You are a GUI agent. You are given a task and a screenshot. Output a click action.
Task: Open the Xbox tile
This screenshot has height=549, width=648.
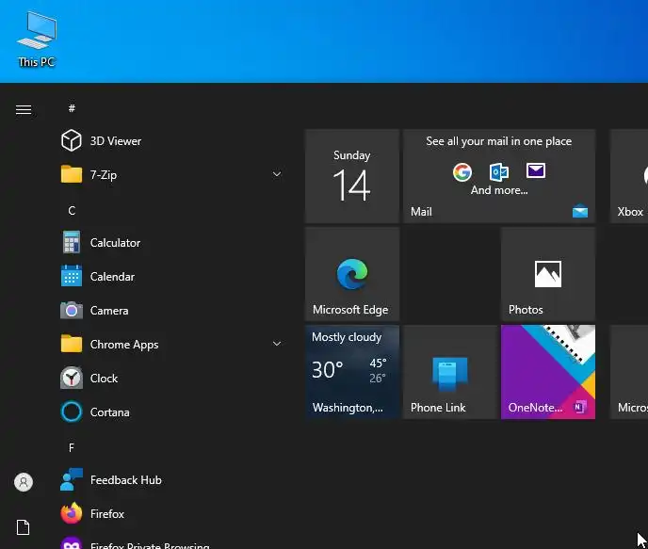click(x=628, y=176)
